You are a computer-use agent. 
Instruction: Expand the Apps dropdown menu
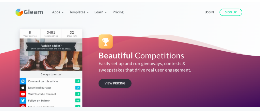[58, 12]
